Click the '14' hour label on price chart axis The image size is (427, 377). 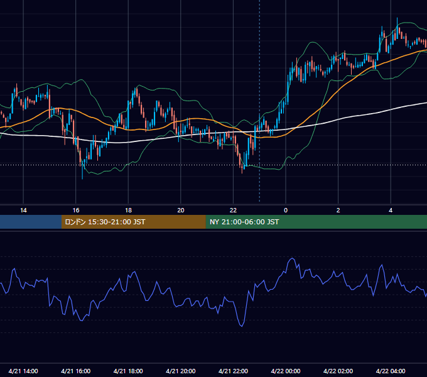23,210
